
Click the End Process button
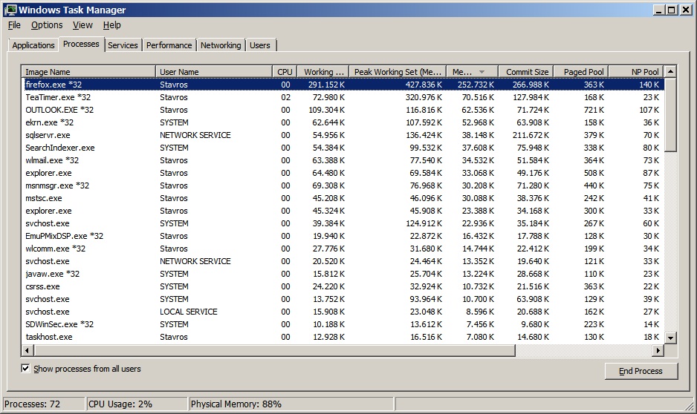point(641,371)
